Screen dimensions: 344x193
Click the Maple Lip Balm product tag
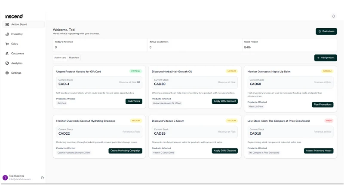coord(256,106)
